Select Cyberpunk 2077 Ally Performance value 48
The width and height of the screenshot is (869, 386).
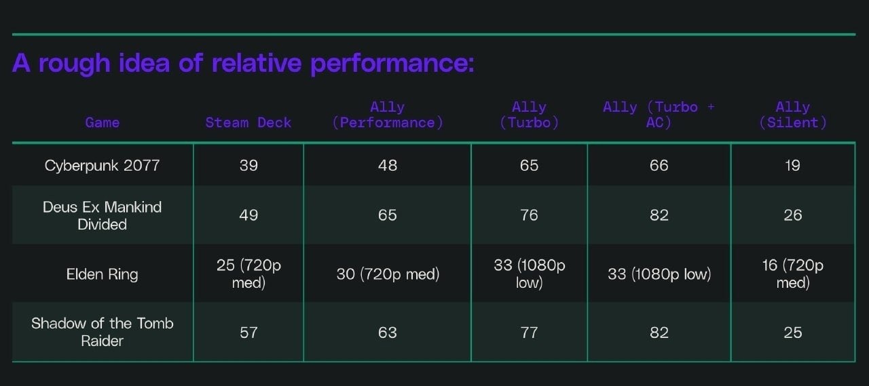[x=388, y=165]
